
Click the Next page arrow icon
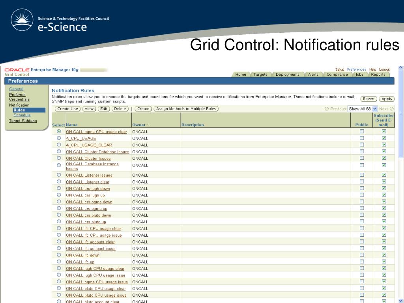pyautogui.click(x=392, y=109)
